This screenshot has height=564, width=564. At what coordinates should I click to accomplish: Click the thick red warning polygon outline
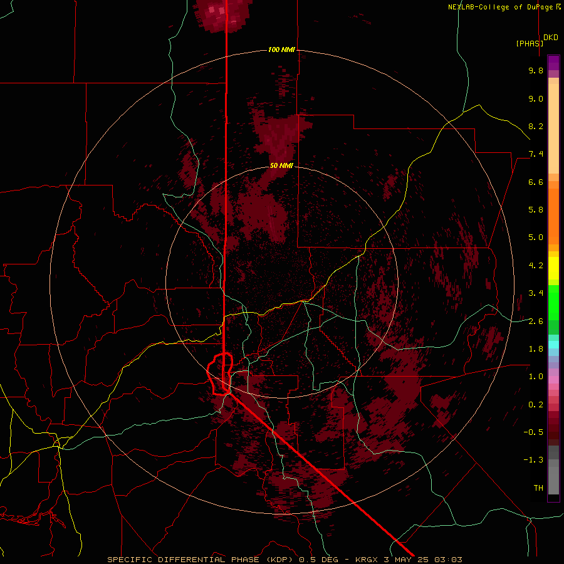[220, 374]
